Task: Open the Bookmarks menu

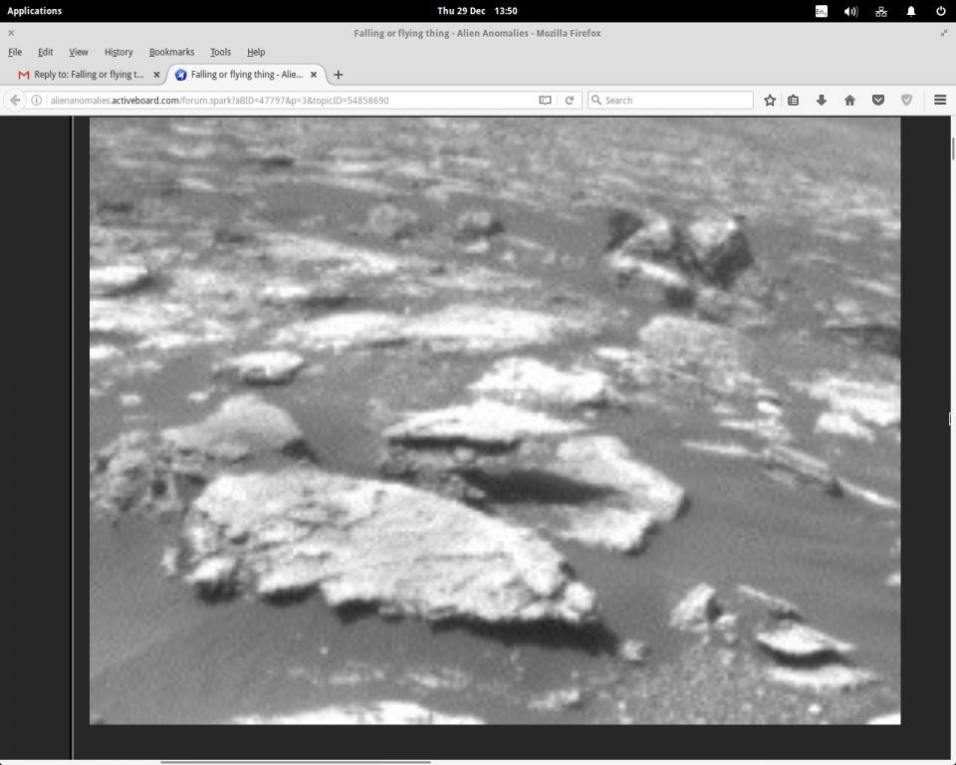Action: pyautogui.click(x=171, y=52)
